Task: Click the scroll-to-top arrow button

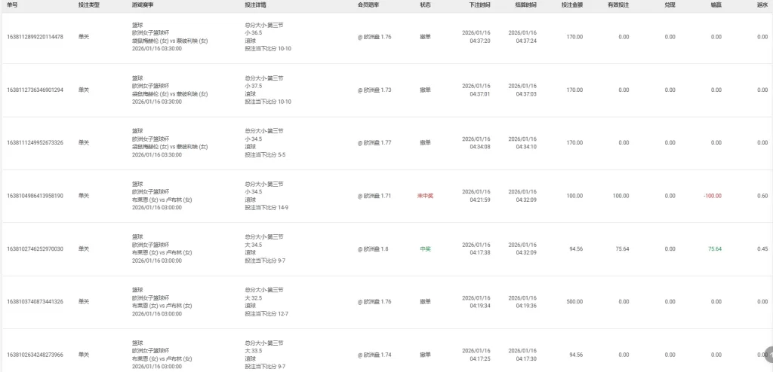Action: pyautogui.click(x=767, y=352)
